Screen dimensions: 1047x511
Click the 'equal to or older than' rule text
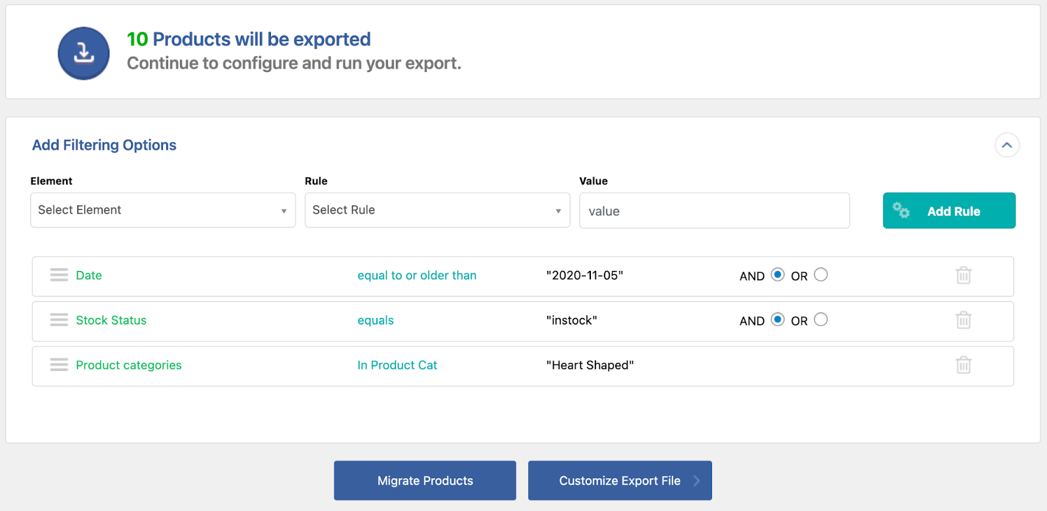pyautogui.click(x=417, y=275)
